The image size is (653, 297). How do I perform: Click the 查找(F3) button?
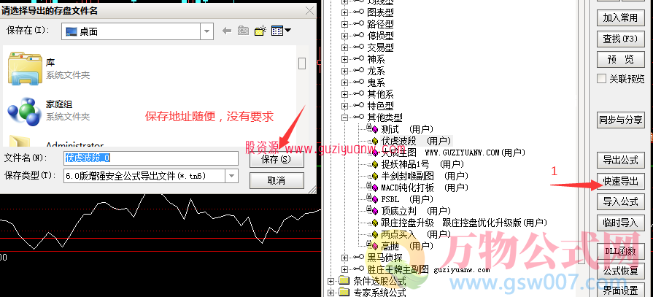(x=620, y=39)
